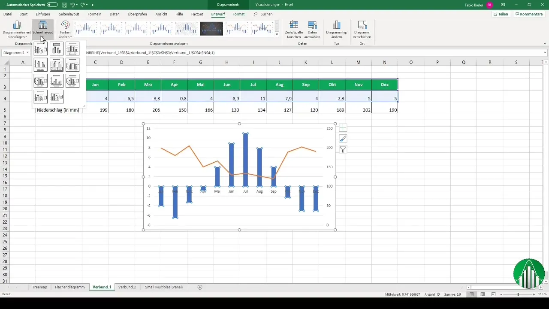Open the Flächendiagramm sheet tab

click(70, 287)
